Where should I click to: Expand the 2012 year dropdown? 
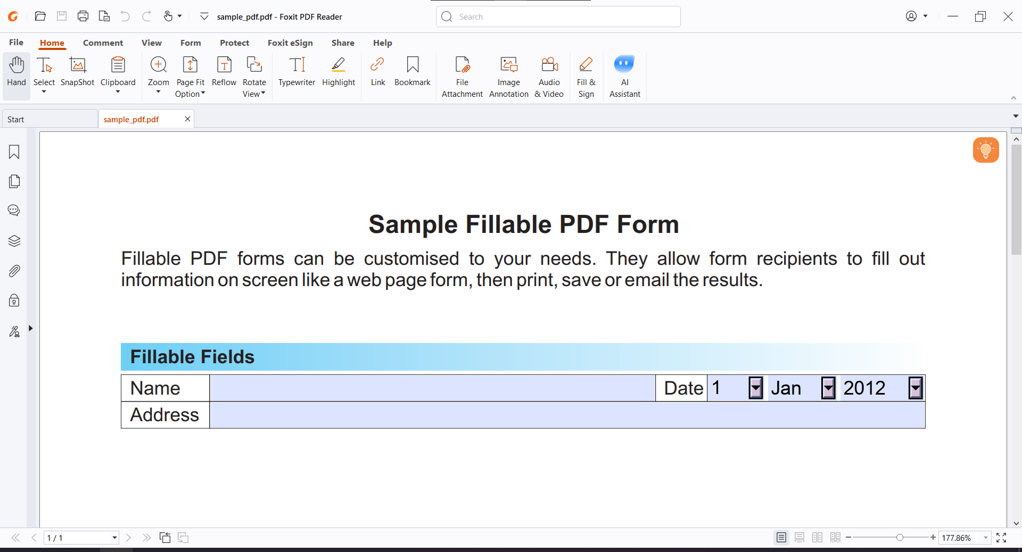[915, 388]
